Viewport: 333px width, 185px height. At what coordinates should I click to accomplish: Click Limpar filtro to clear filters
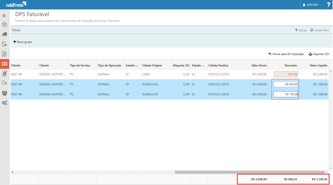(320, 30)
